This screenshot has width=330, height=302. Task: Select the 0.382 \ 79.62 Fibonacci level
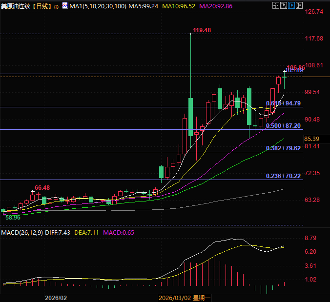[x=283, y=148]
